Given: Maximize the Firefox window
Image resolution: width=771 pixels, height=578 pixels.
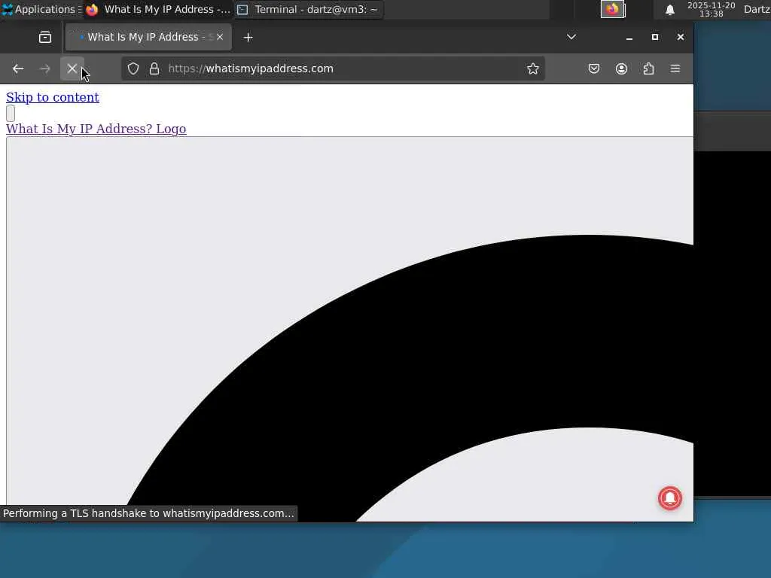Looking at the screenshot, I should point(655,38).
